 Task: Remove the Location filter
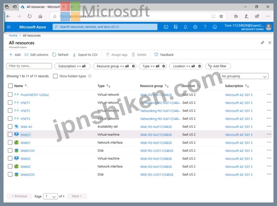[199, 66]
